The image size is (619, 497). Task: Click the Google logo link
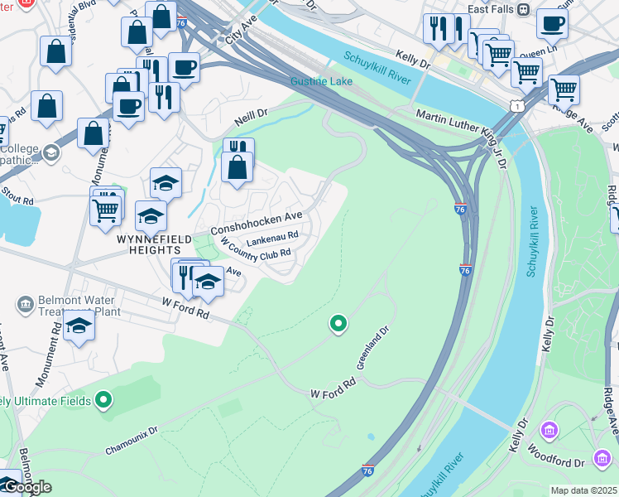tap(26, 487)
